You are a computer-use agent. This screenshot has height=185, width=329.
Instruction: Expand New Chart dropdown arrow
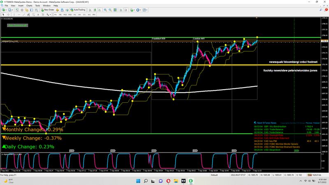pyautogui.click(x=6, y=10)
